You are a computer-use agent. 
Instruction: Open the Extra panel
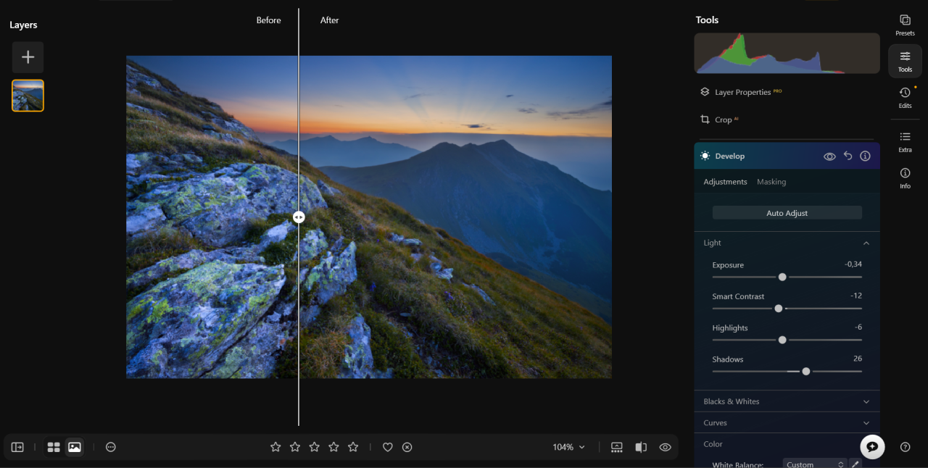[x=905, y=141]
